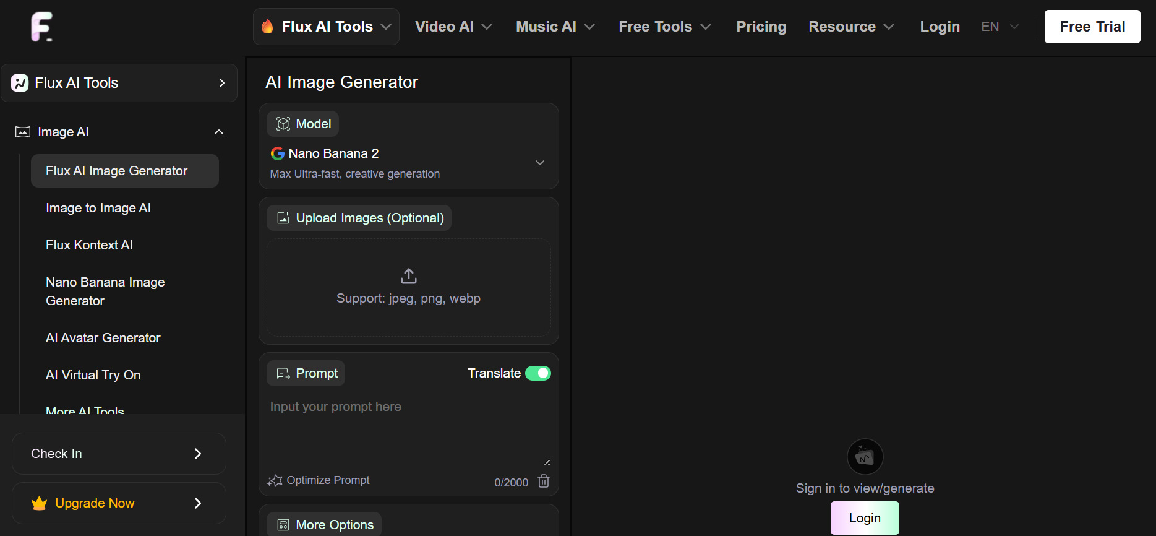The height and width of the screenshot is (536, 1156).
Task: Click the Optimize Prompt sparkle icon
Action: coord(275,480)
